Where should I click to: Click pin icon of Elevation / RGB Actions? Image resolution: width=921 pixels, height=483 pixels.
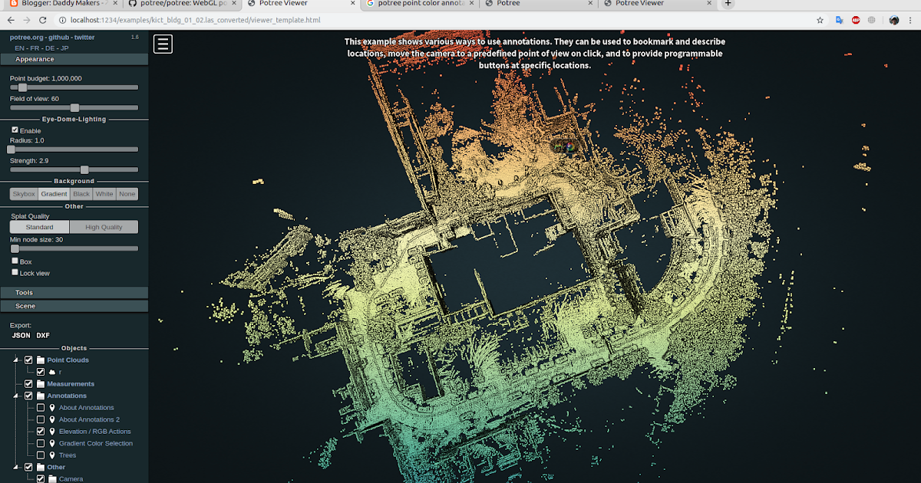point(52,432)
